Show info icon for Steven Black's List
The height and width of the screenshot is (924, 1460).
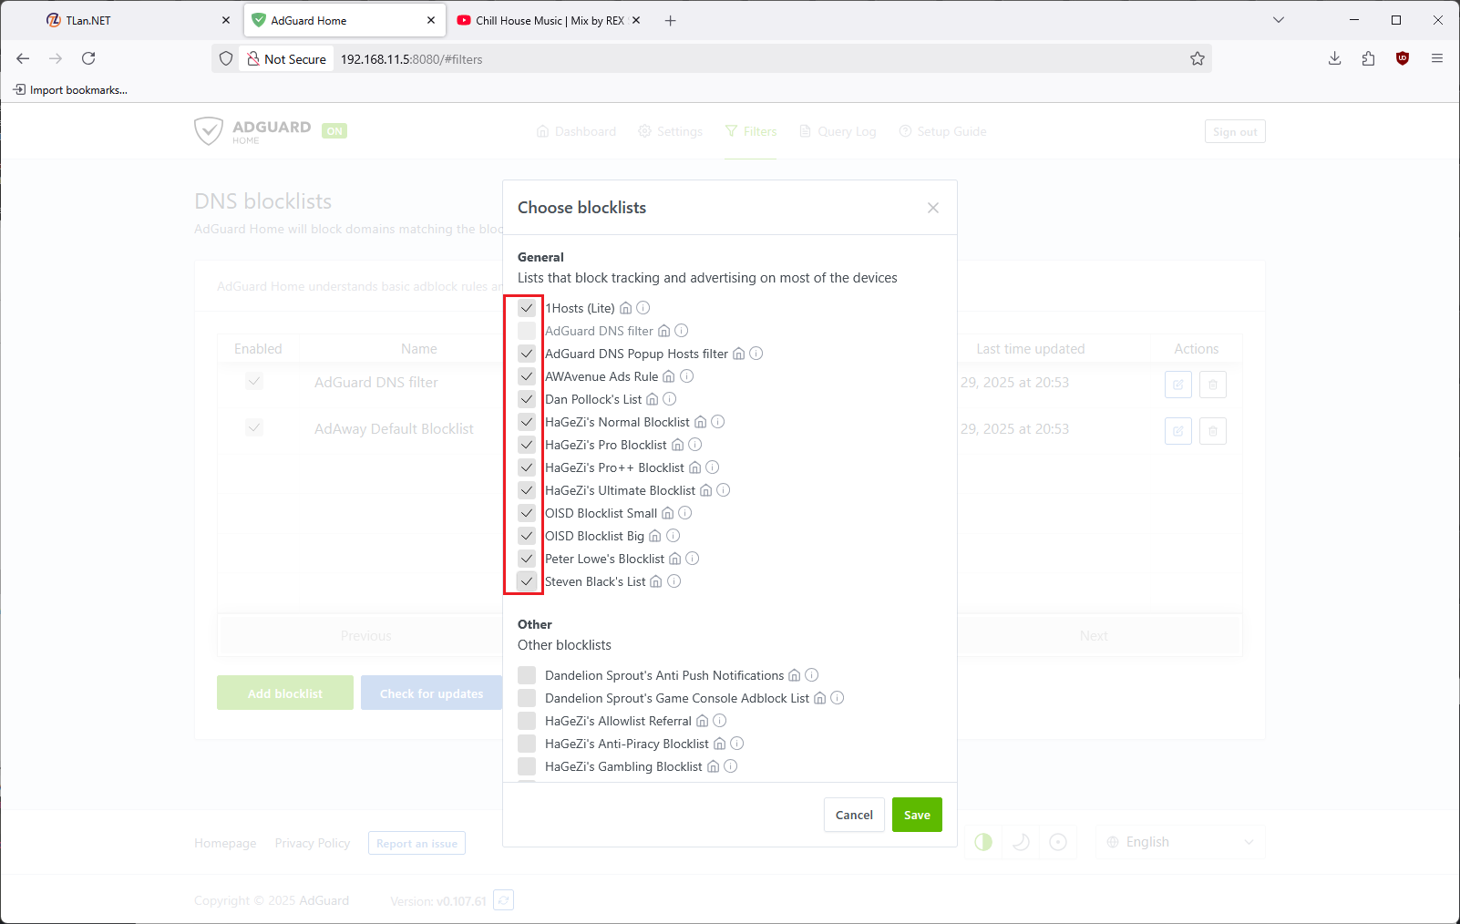[x=674, y=581]
